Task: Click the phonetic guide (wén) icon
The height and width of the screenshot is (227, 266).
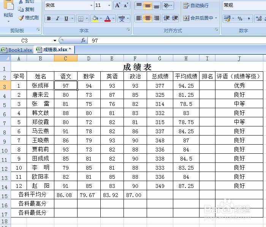Action: [x=122, y=19]
